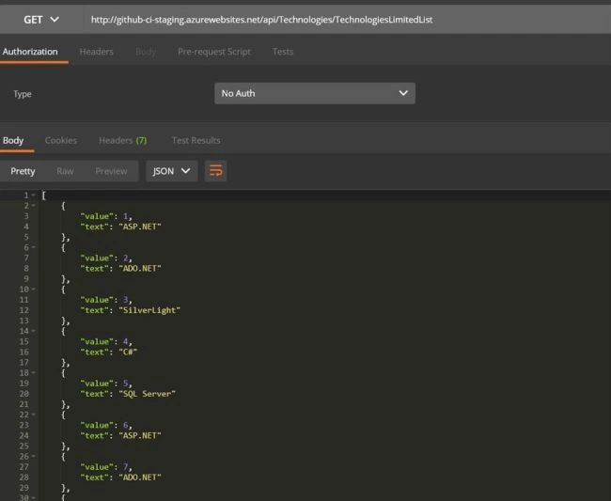The height and width of the screenshot is (501, 611).
Task: Open the GET method dropdown
Action: pos(41,20)
